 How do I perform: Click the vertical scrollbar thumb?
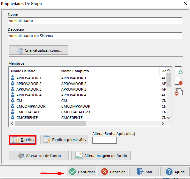coord(168,80)
